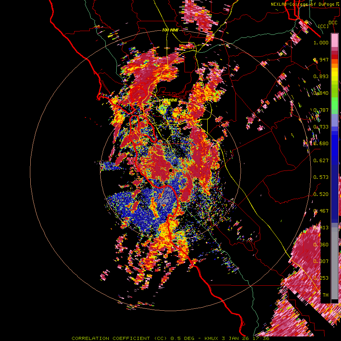Select the 1.000 scale value
The height and width of the screenshot is (341, 341).
point(321,42)
